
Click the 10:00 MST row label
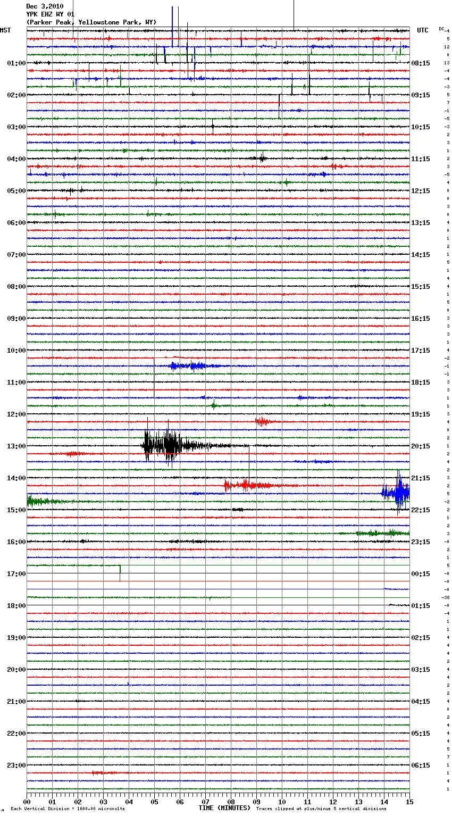tap(16, 351)
